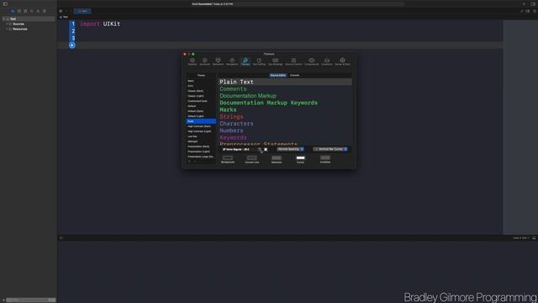Select Civic theme

tap(201, 86)
